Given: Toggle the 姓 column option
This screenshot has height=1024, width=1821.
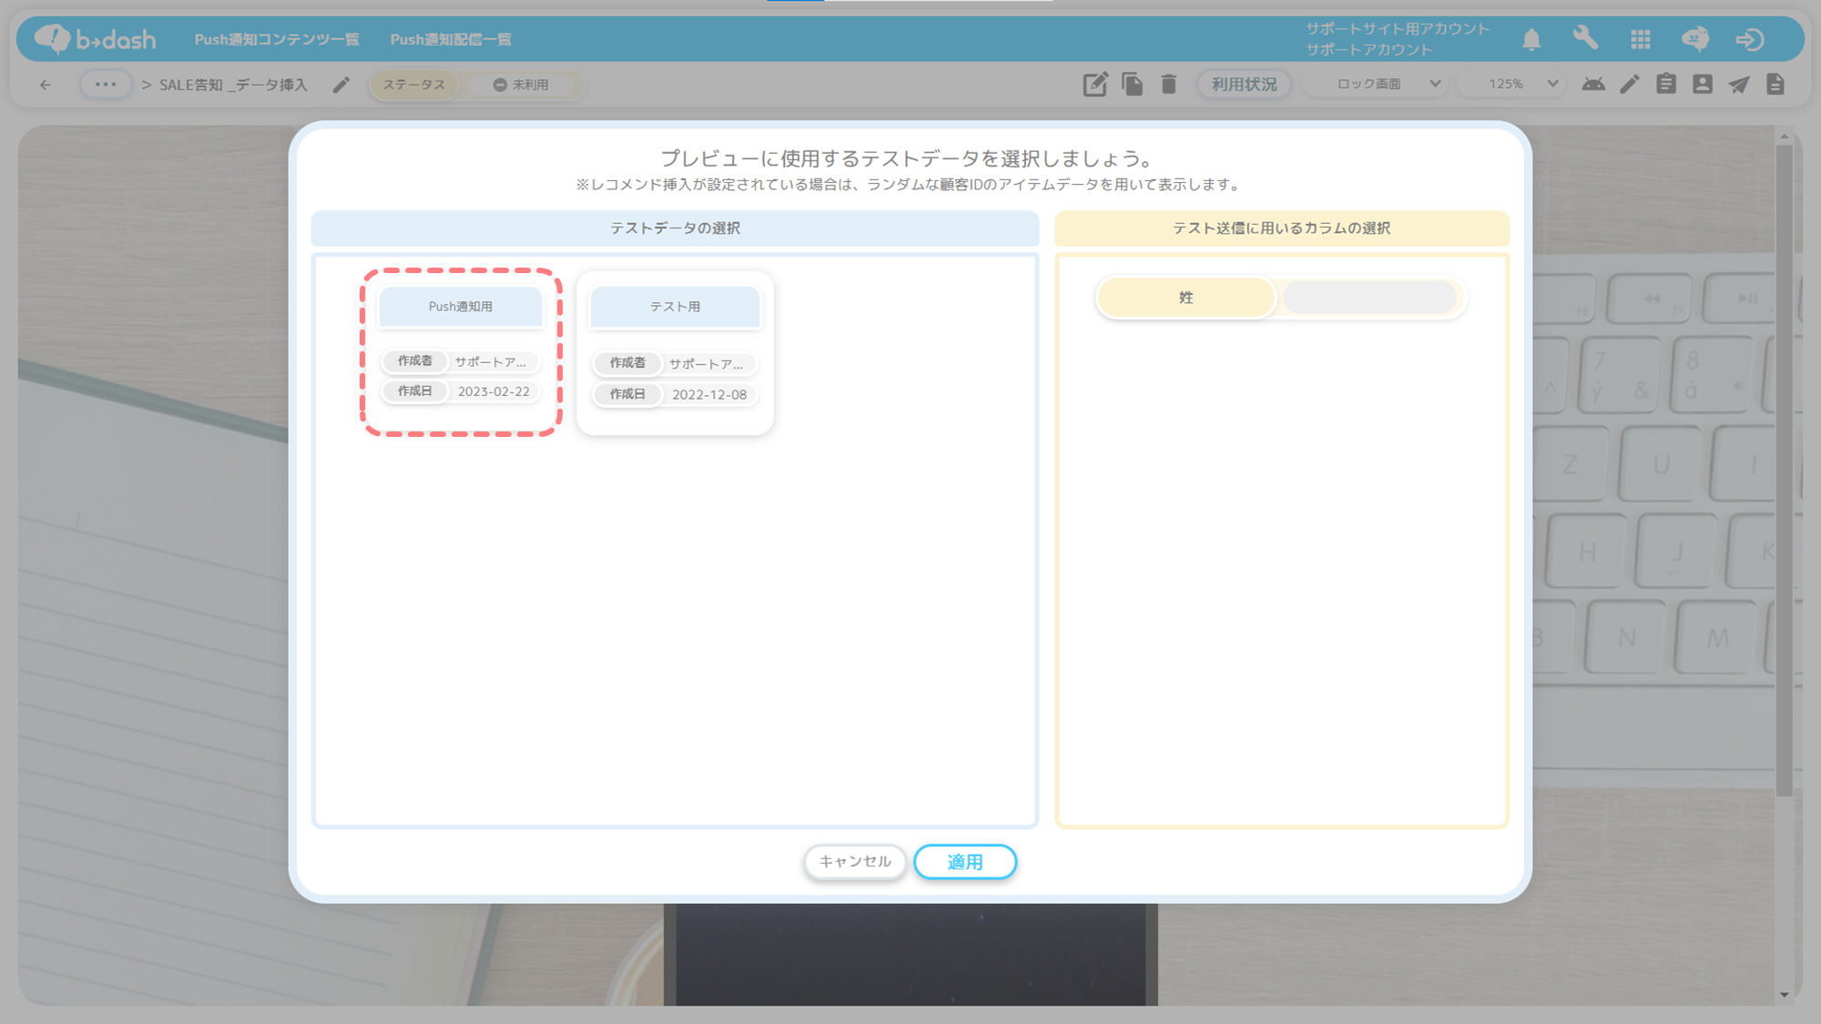Looking at the screenshot, I should tap(1185, 298).
